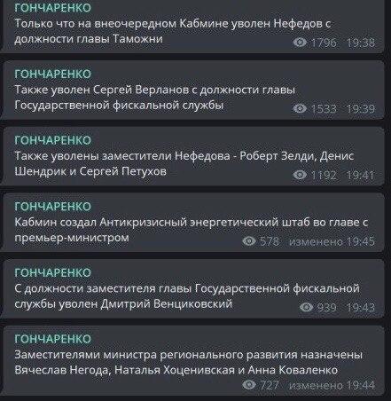Viewport: 391px width, 401px height.
Task: Click the eye icon beside 1533 views
Action: 300,109
